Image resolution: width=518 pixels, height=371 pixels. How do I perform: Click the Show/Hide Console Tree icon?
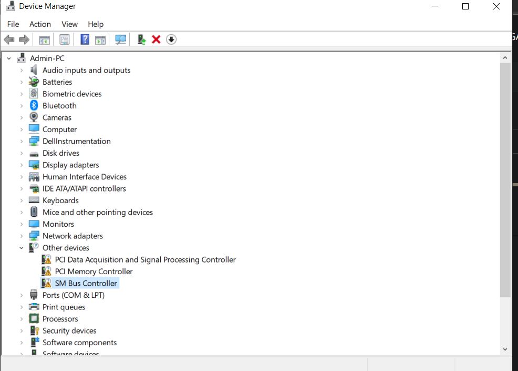click(45, 39)
